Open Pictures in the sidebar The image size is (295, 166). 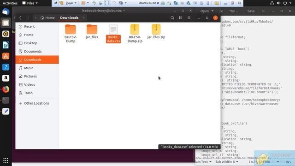(37, 76)
